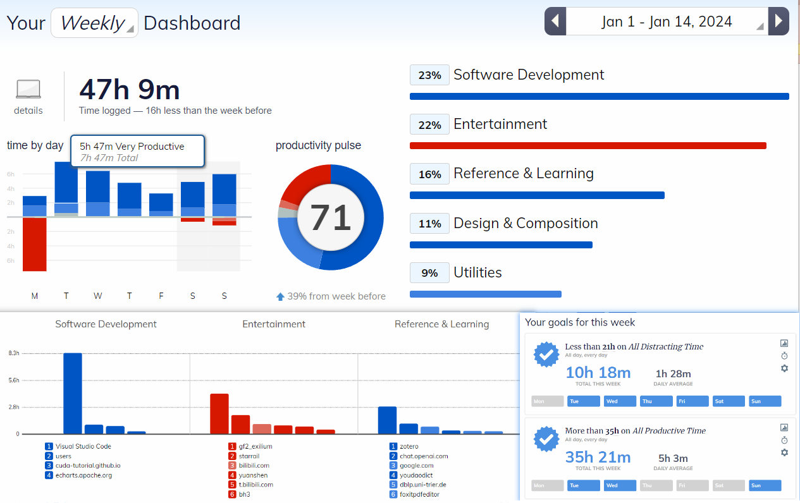The width and height of the screenshot is (800, 503).
Task: Toggle Sun pill in Productive Time goal
Action: pyautogui.click(x=765, y=486)
